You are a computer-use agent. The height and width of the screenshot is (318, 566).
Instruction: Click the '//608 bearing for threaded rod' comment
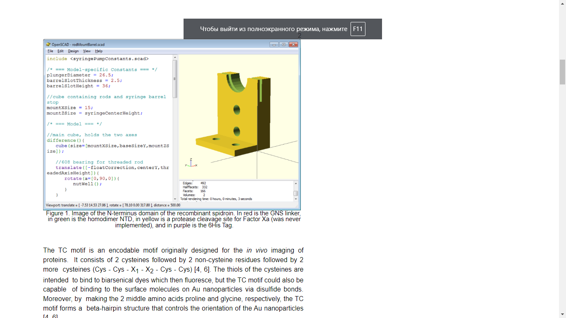coord(99,162)
